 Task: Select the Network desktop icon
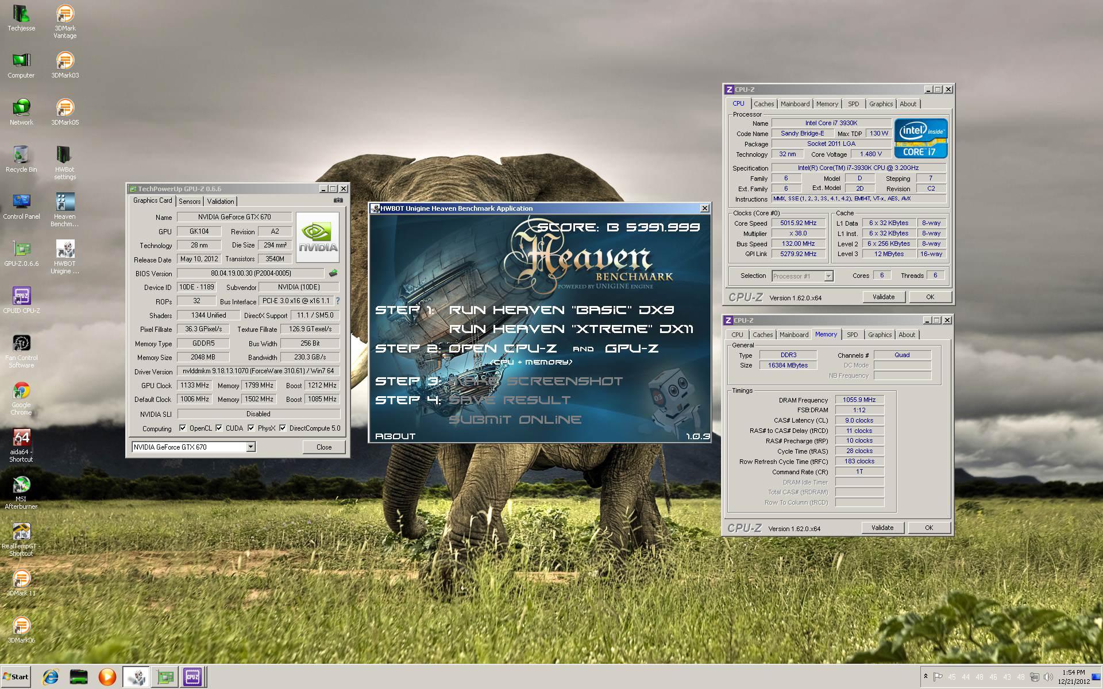(x=21, y=113)
